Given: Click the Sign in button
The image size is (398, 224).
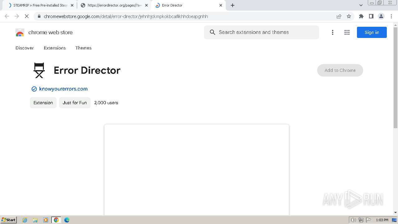Looking at the screenshot, I should (x=372, y=32).
